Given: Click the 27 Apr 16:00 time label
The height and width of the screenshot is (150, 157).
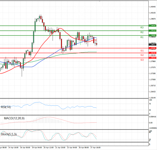Looking at the screenshot, I should (x=96, y=148).
